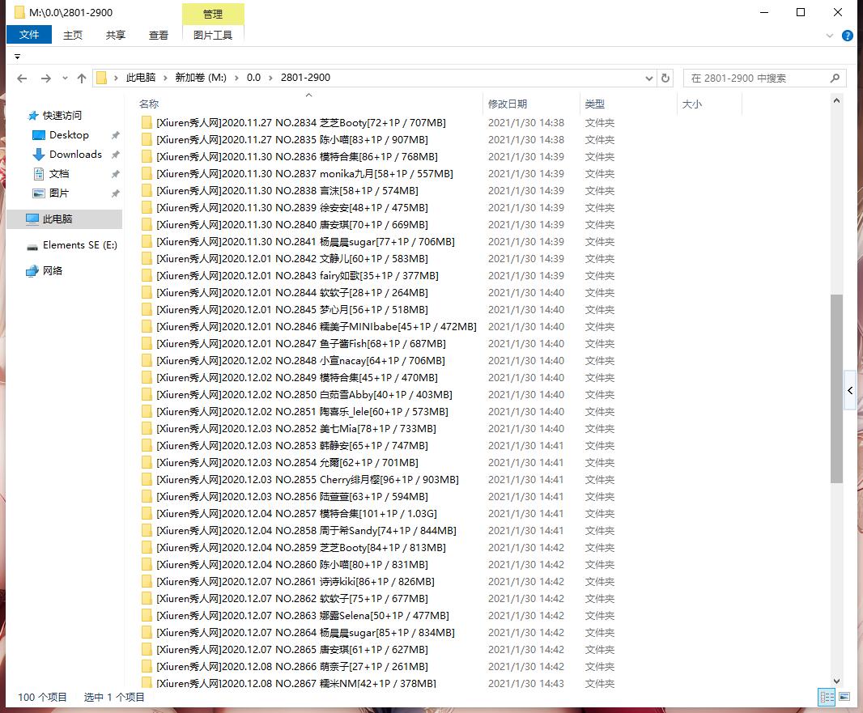Switch to the 查看 ribbon tab
863x713 pixels.
159,36
